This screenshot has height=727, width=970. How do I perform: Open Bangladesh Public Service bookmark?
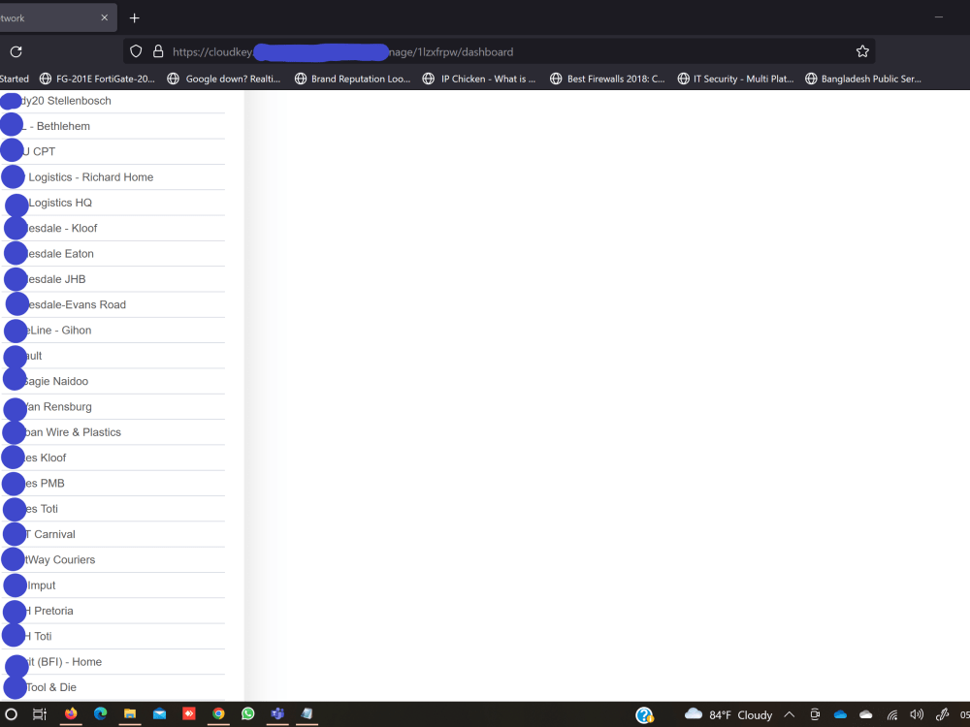click(863, 79)
